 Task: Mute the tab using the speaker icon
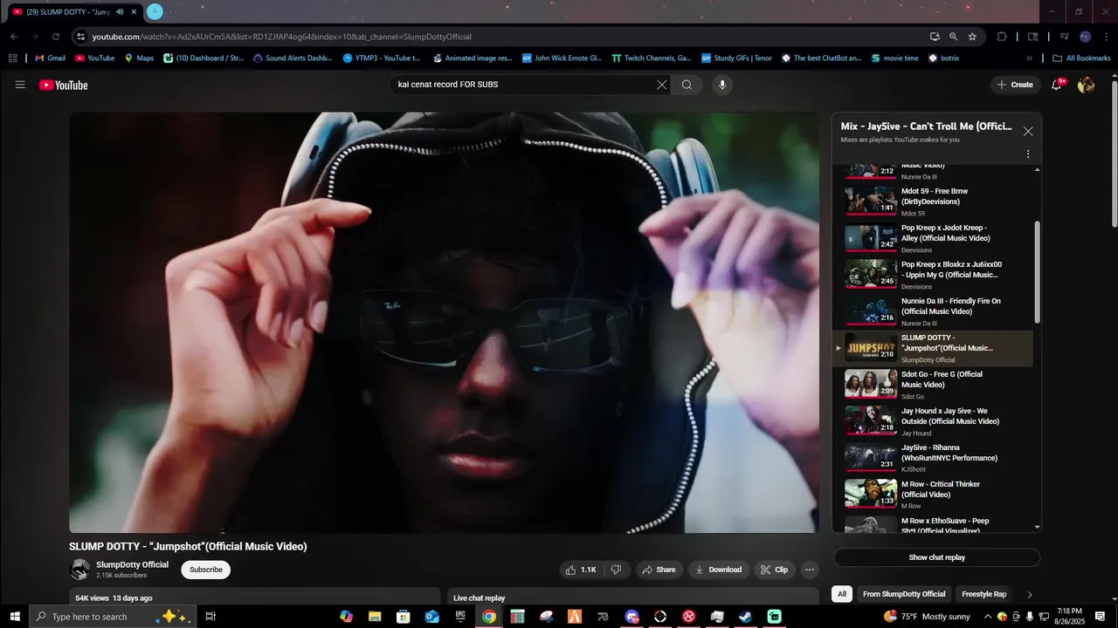tap(120, 11)
